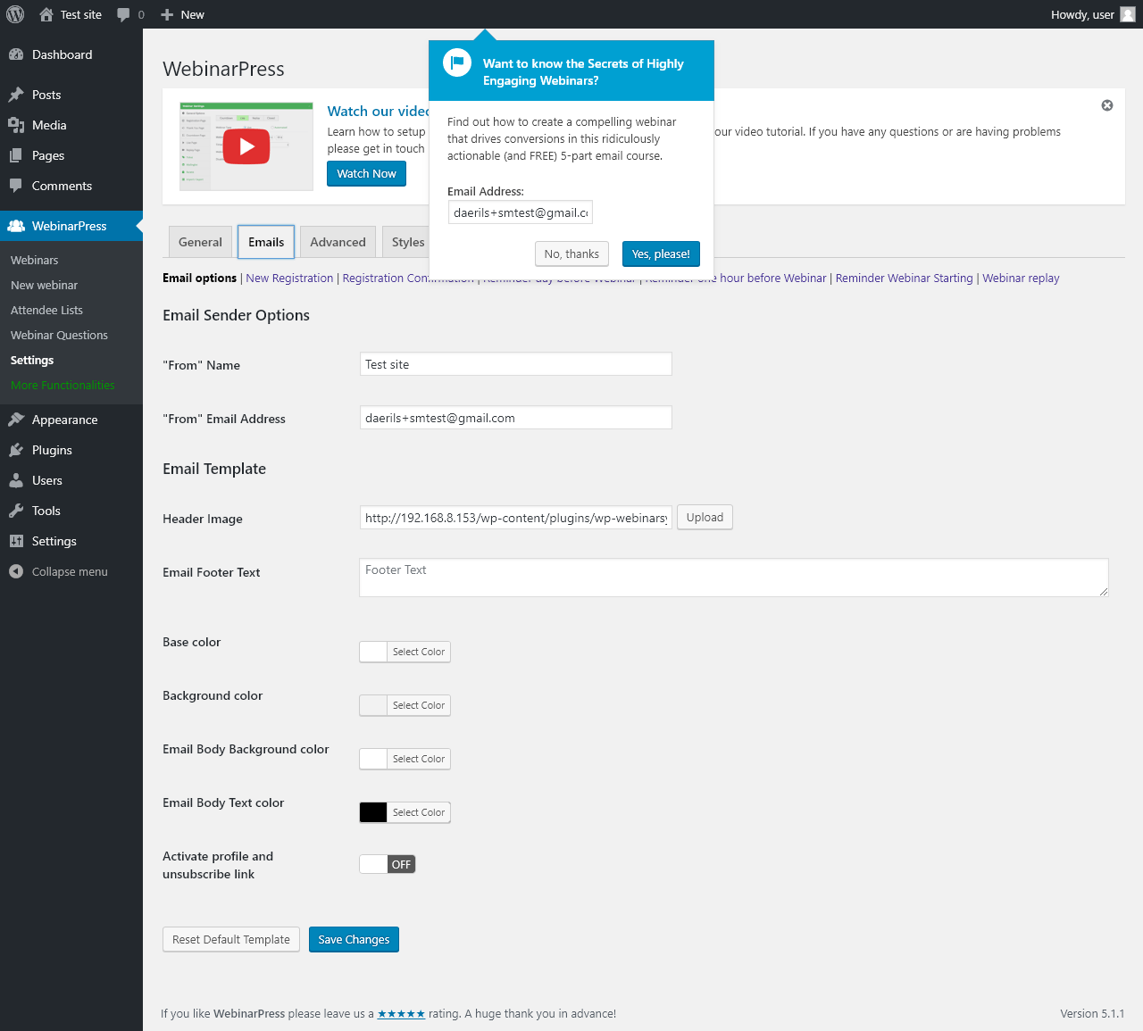Click the Email options anchor text
Viewport: 1143px width, 1031px height.
coord(199,278)
